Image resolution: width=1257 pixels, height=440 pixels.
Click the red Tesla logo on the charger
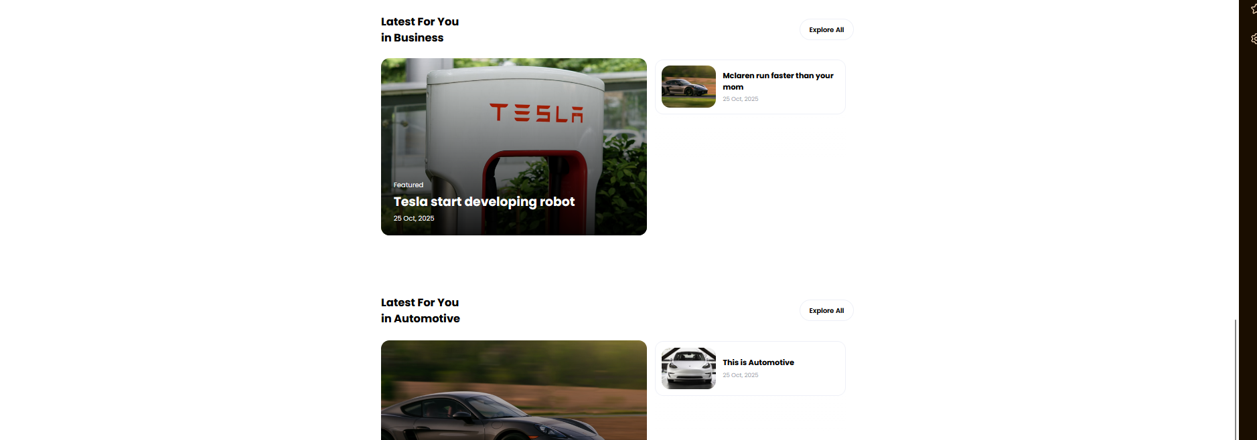tap(536, 113)
